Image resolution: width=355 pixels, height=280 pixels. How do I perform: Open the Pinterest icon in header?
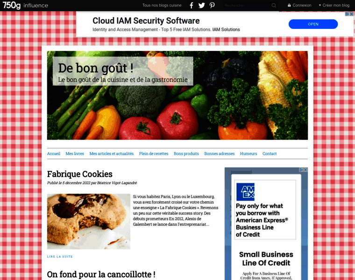pyautogui.click(x=212, y=6)
